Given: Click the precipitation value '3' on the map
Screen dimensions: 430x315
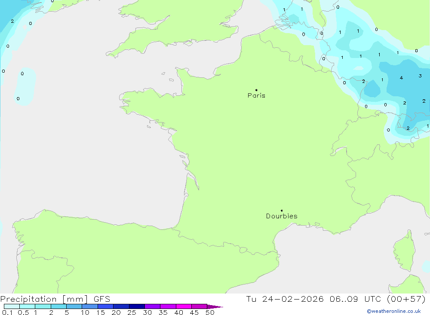Looking at the screenshot, I should click(x=420, y=76).
